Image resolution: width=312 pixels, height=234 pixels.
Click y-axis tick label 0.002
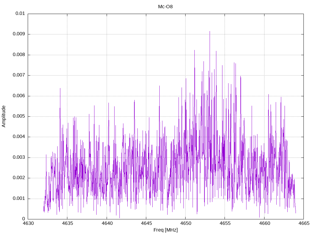point(19,178)
